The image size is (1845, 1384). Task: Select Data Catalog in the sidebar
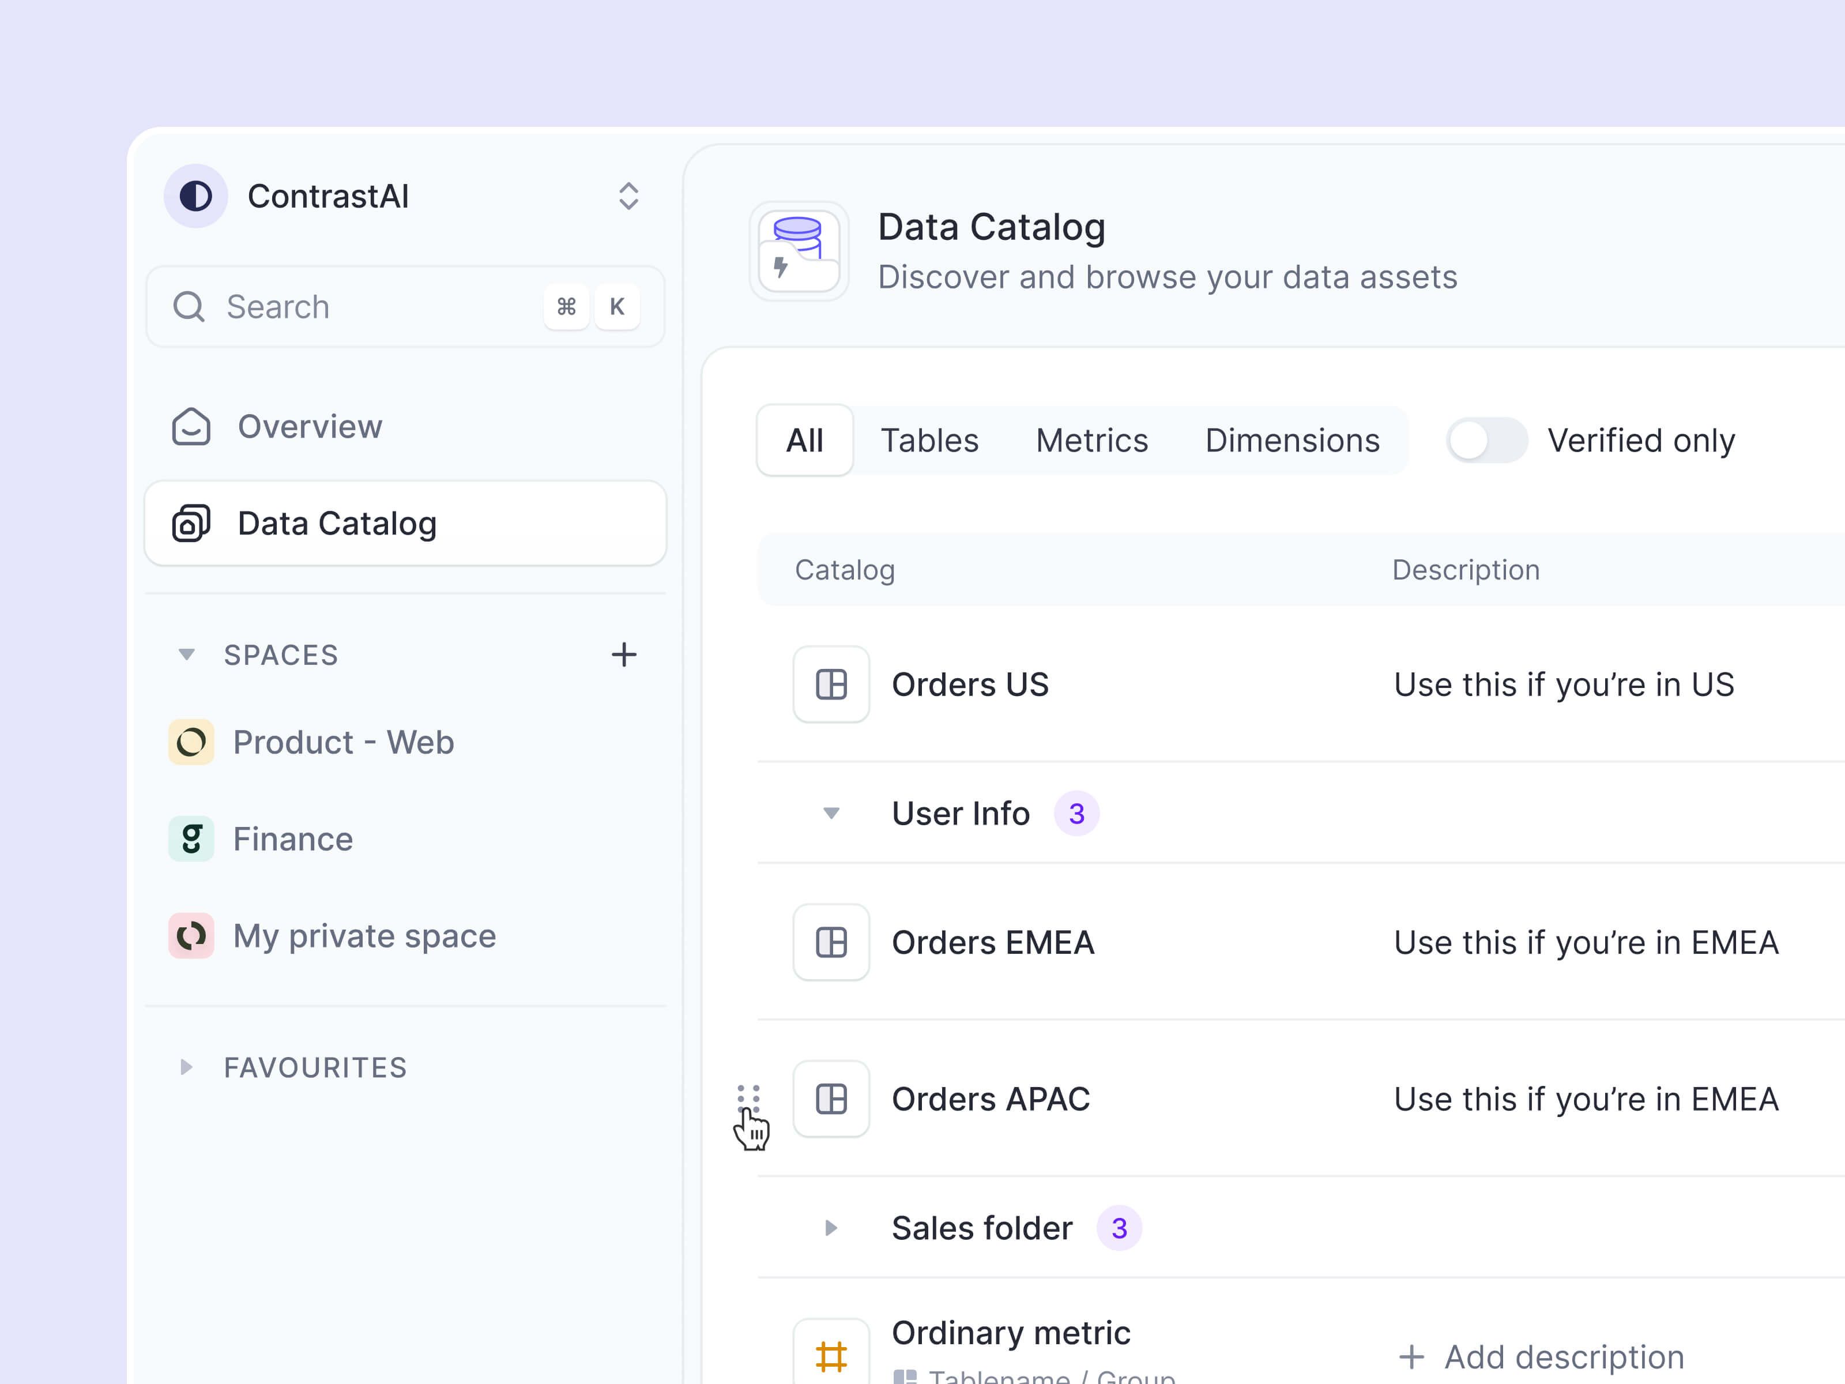pos(405,523)
